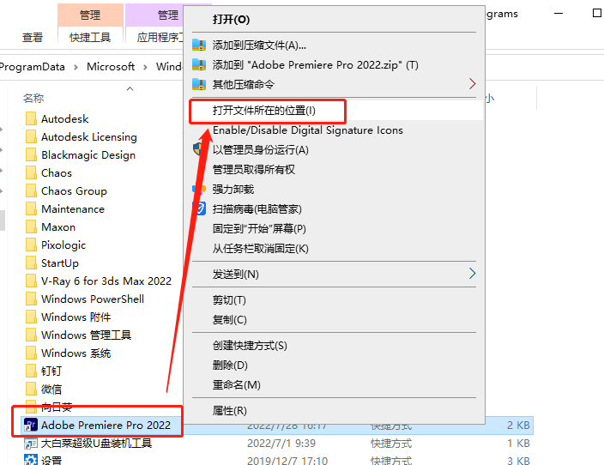604x465 pixels.
Task: Click the 大白菜超级U盘装机工具 shortcut icon
Action: pos(31,443)
